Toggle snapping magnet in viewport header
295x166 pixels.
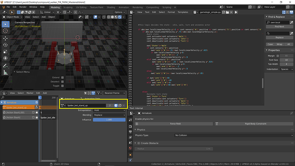coord(65,12)
